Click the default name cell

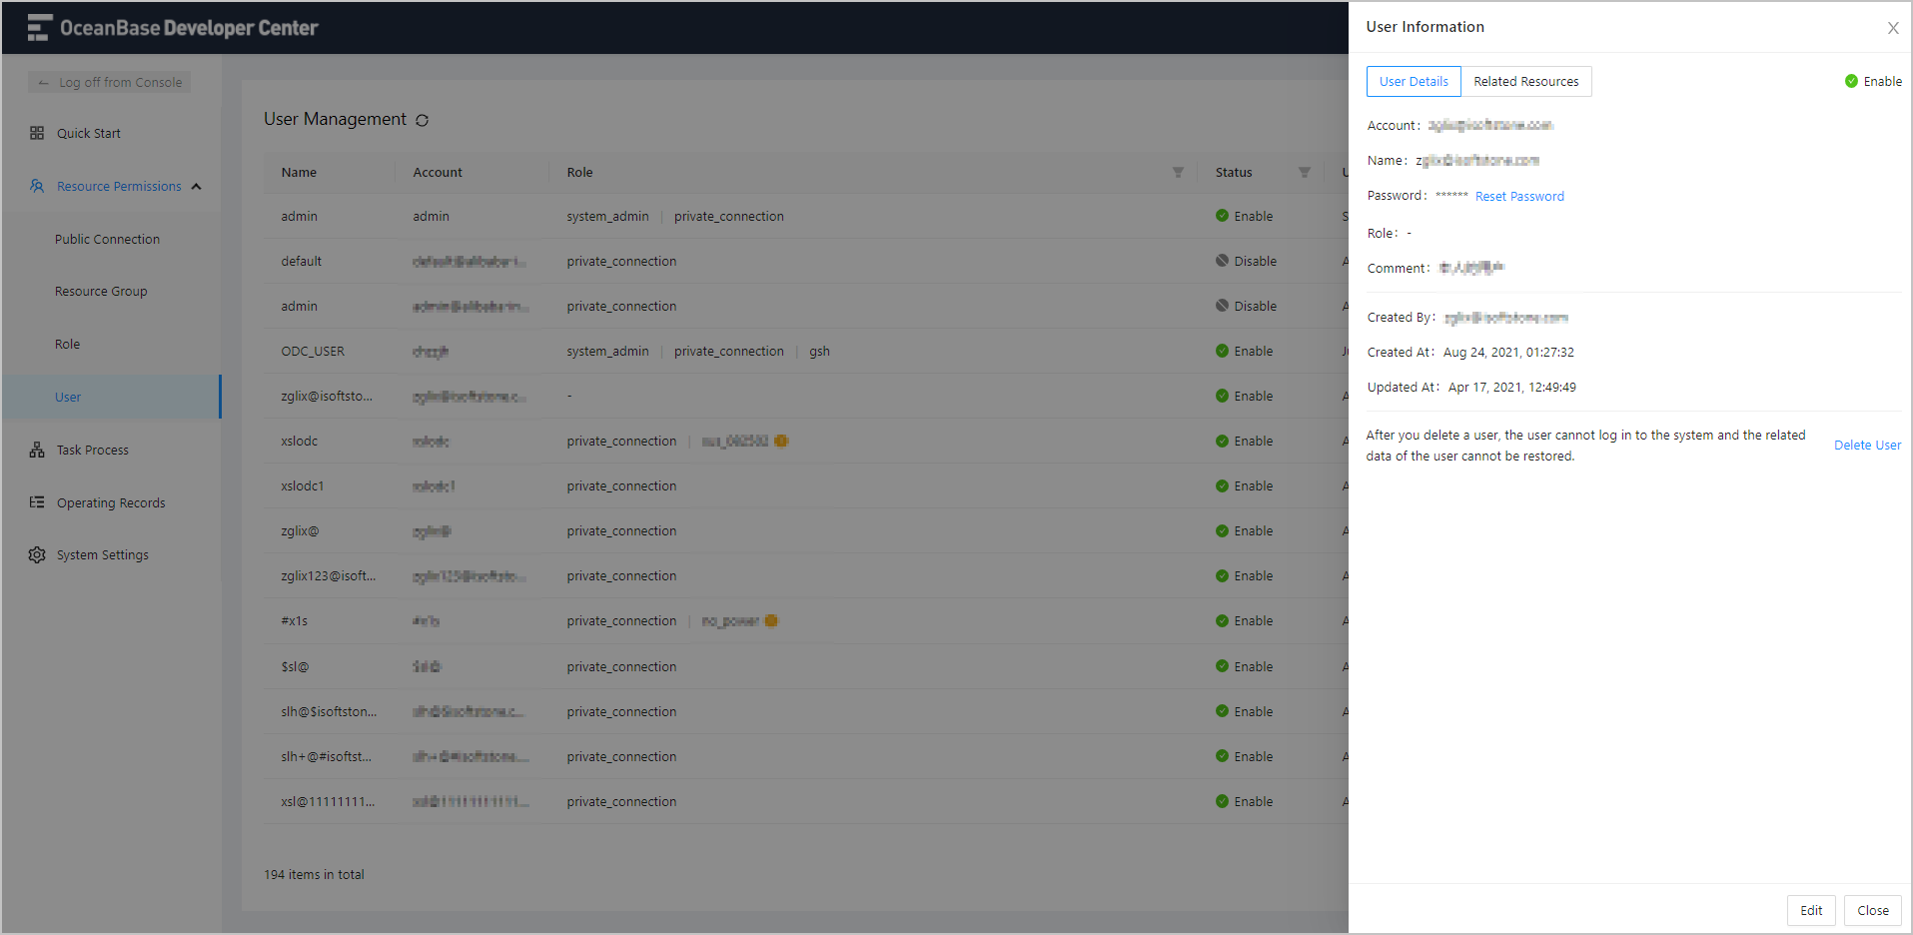coord(302,261)
